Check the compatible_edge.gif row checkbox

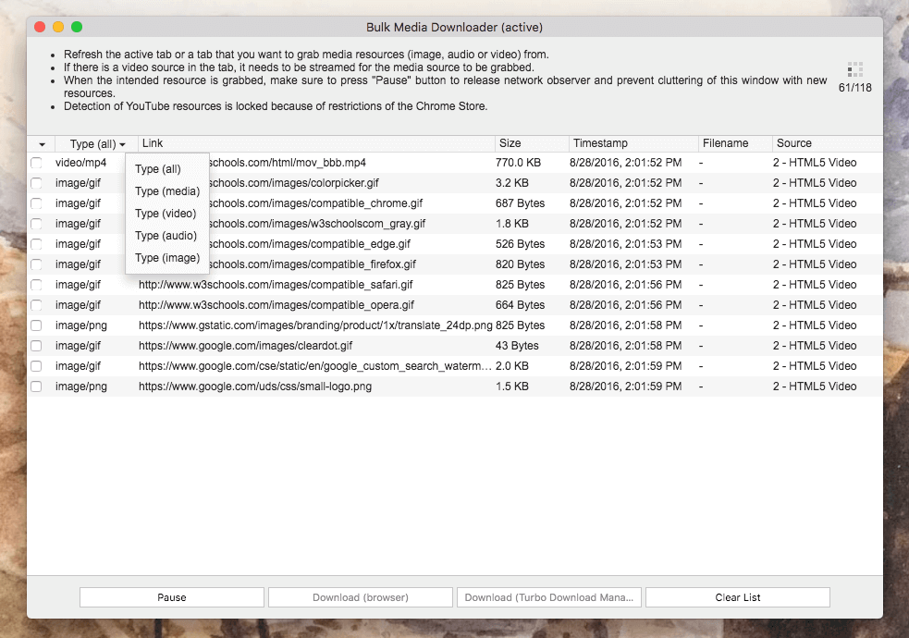[36, 244]
